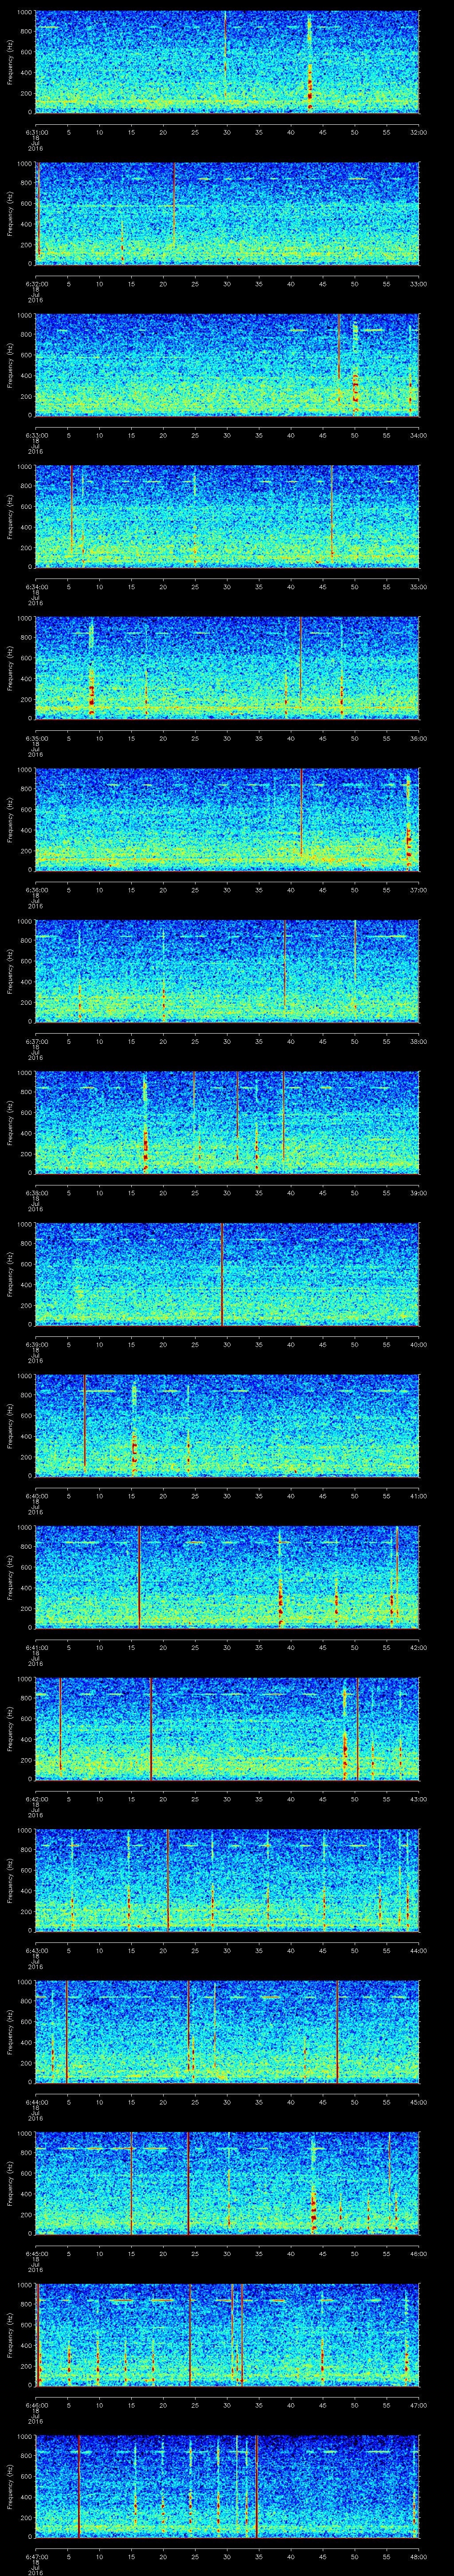
Task: Click the 44:00 end time label
Action: coord(418,1950)
